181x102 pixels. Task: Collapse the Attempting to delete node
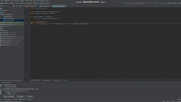click(x=3, y=85)
